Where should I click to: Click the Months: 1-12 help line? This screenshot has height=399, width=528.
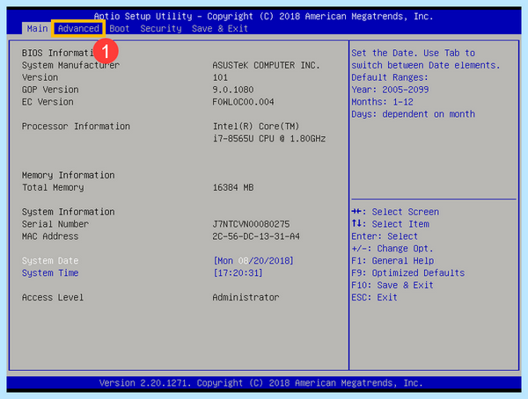(382, 102)
